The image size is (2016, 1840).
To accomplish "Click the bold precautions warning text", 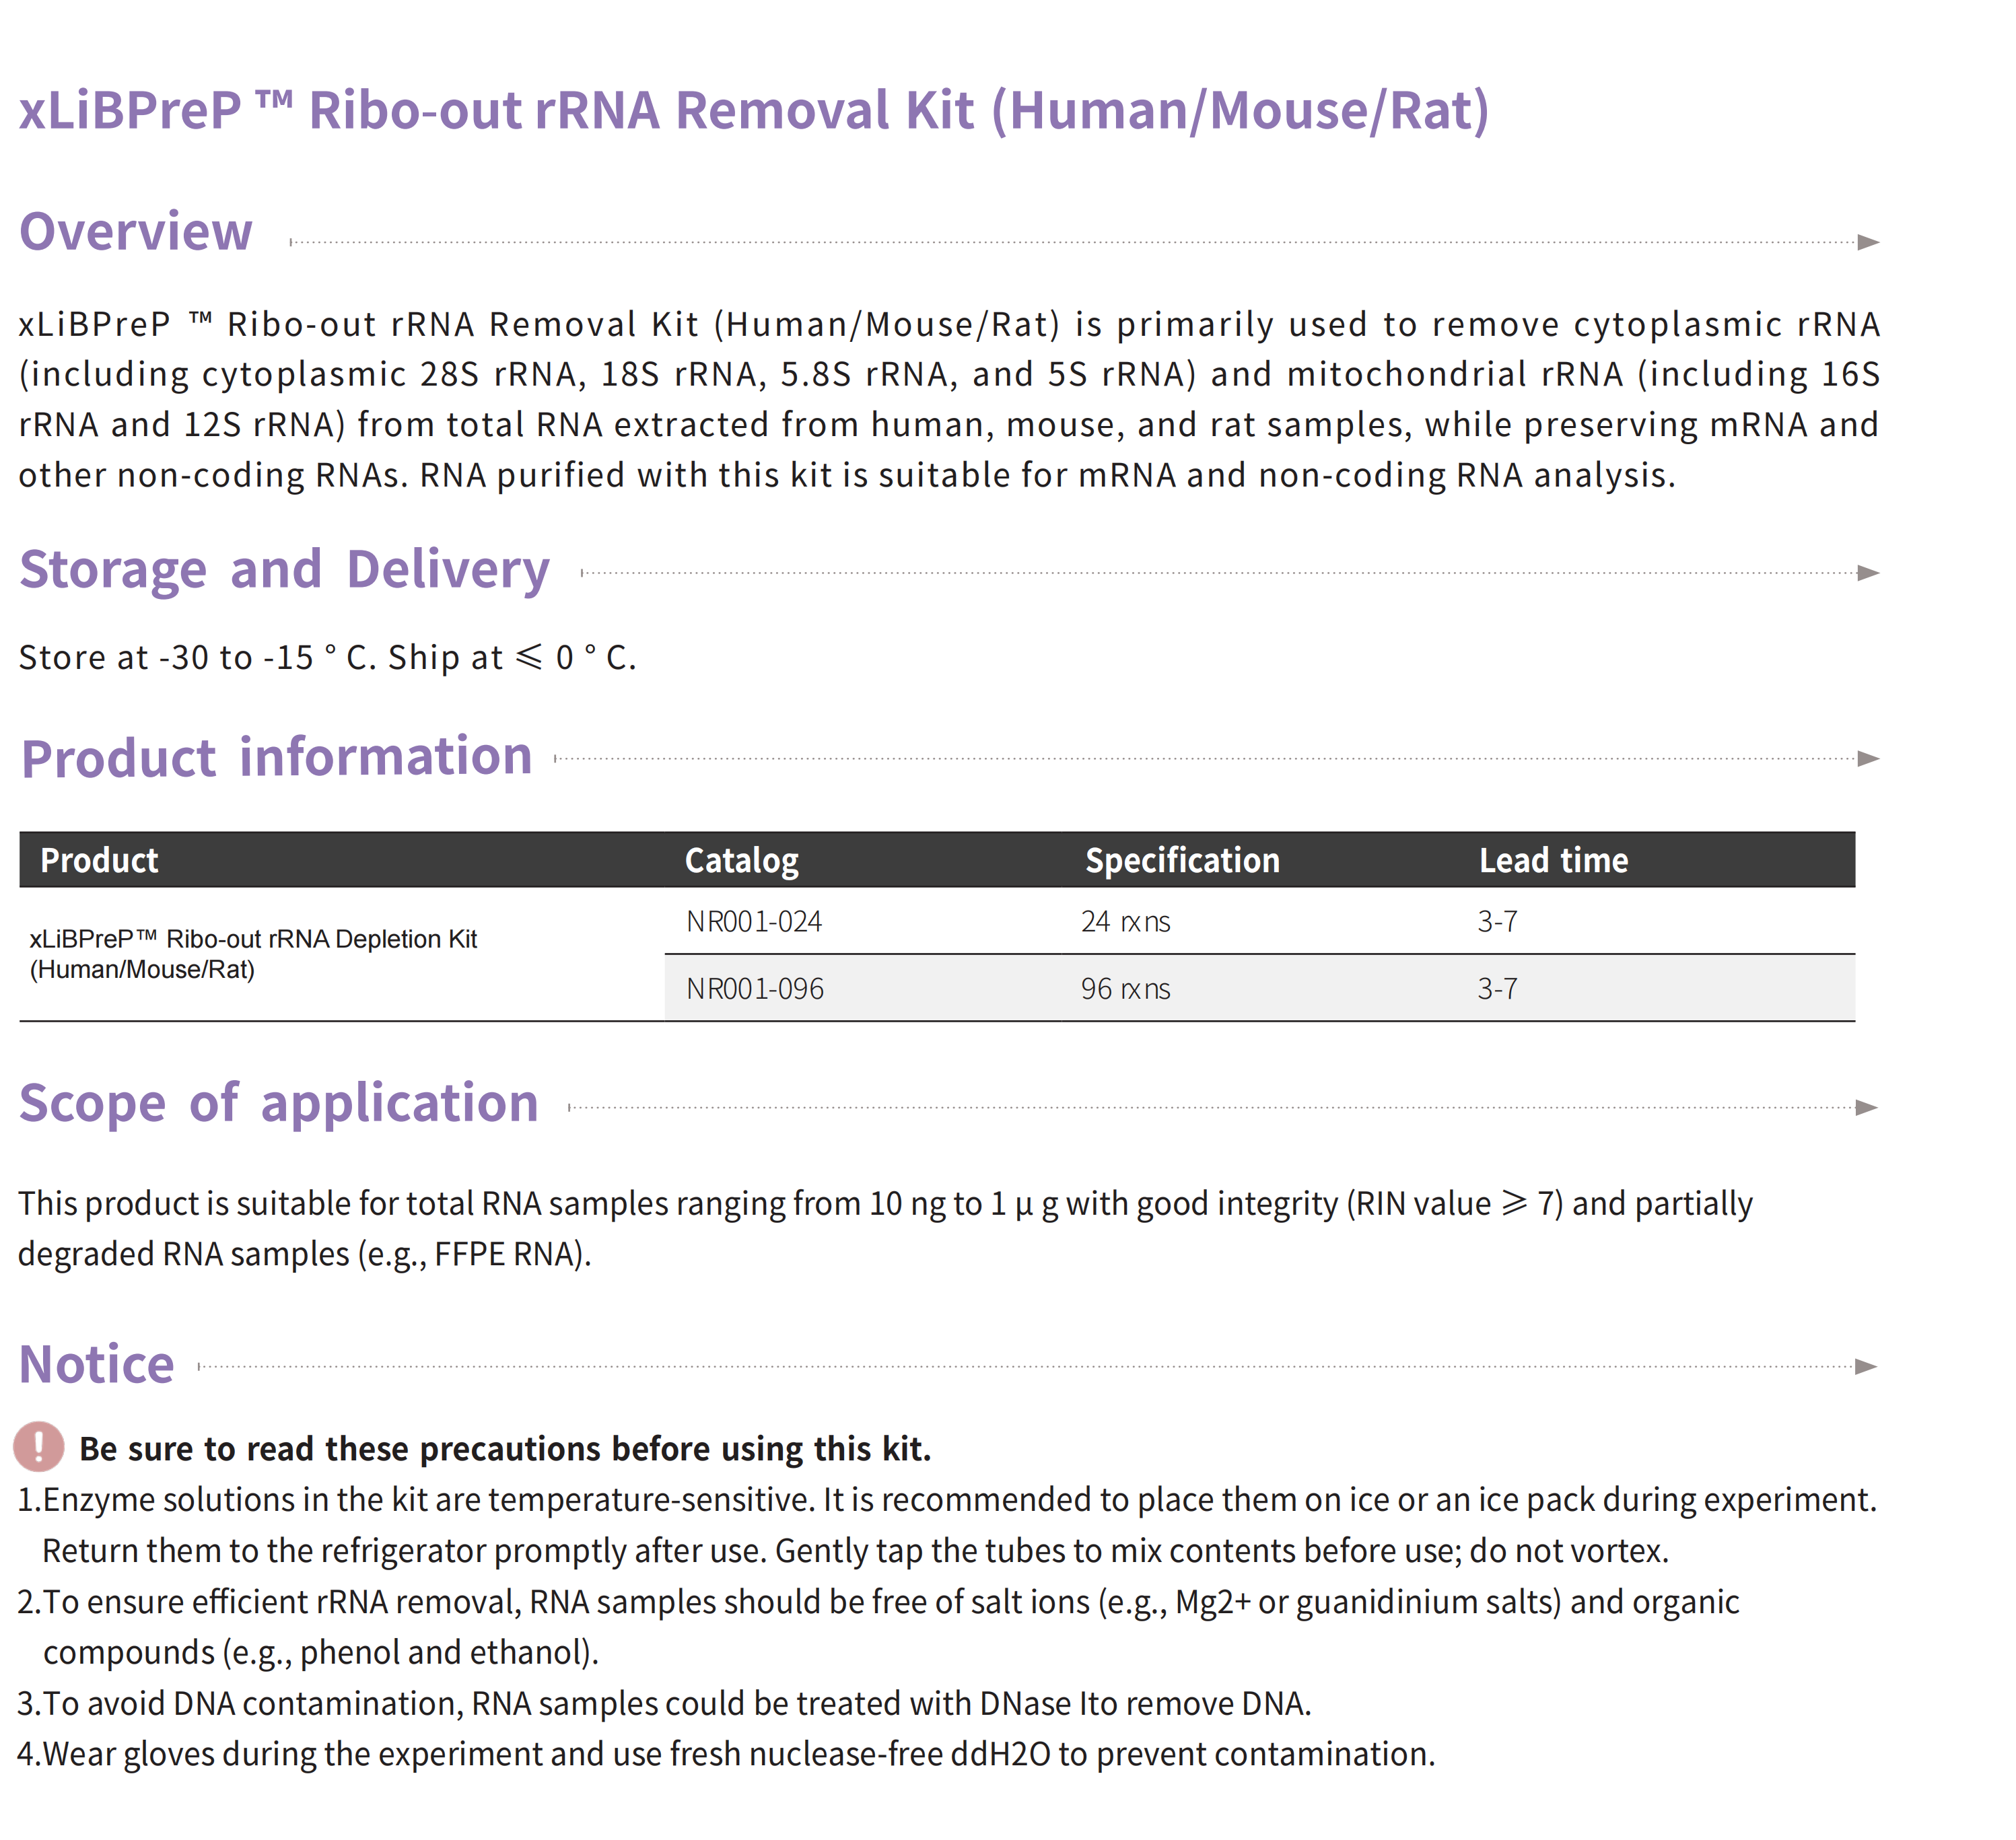I will coord(505,1449).
